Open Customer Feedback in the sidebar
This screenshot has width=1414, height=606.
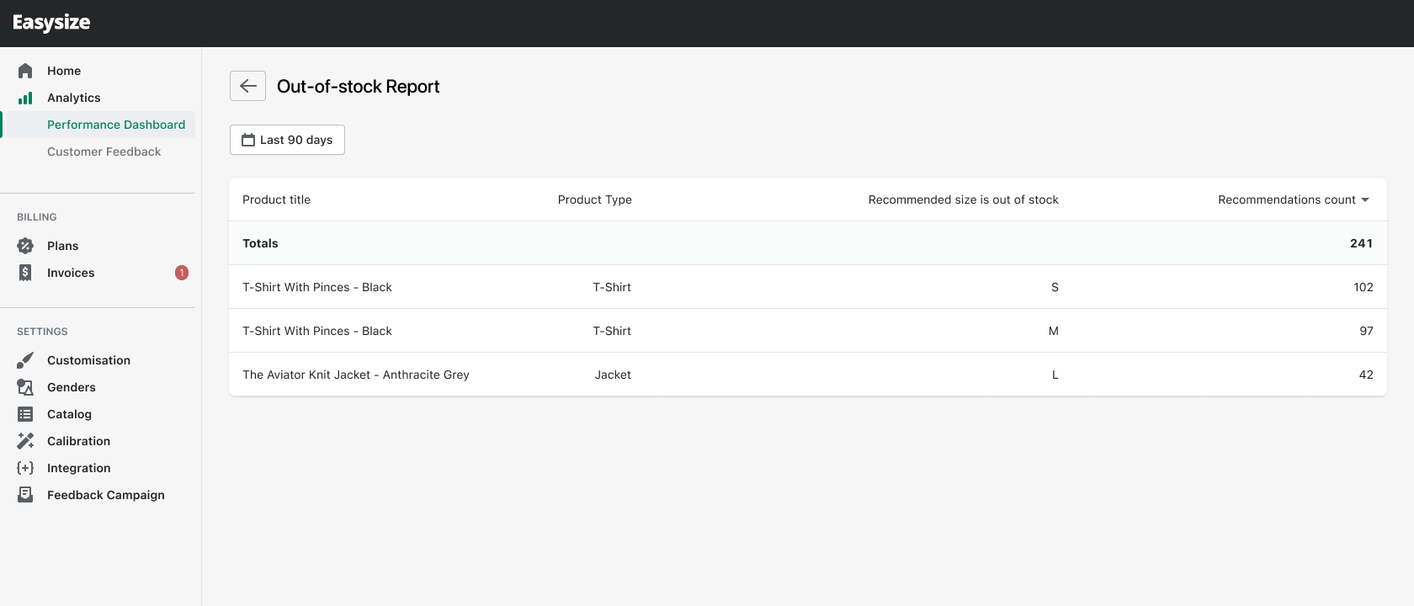[x=104, y=151]
